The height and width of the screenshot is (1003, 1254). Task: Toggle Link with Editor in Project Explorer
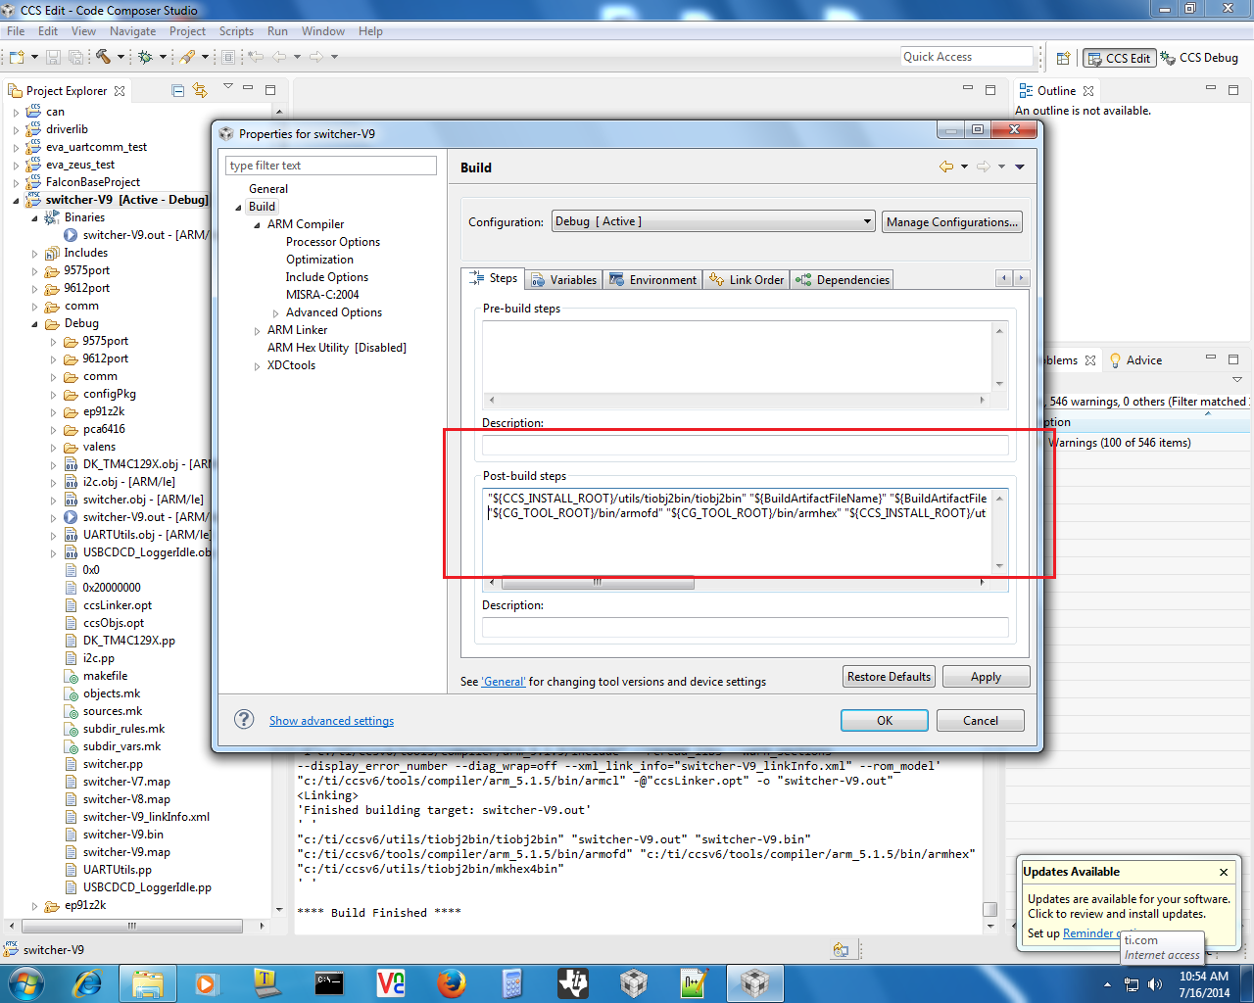(200, 90)
